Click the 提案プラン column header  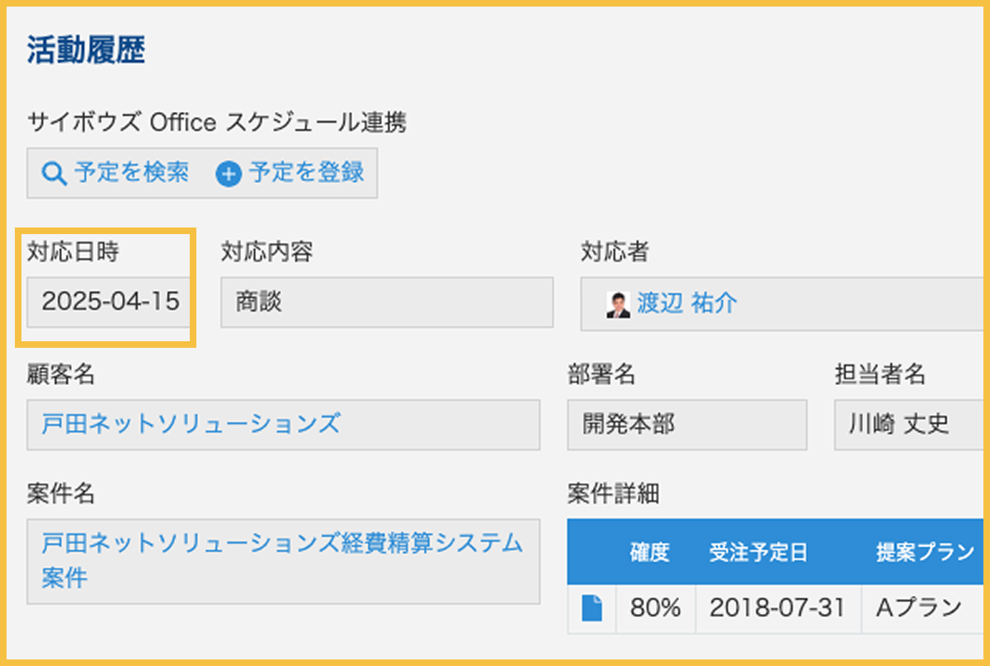(924, 552)
